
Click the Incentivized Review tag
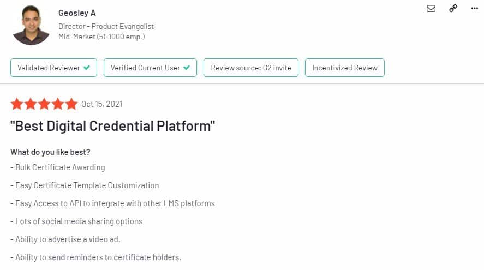[x=345, y=68]
